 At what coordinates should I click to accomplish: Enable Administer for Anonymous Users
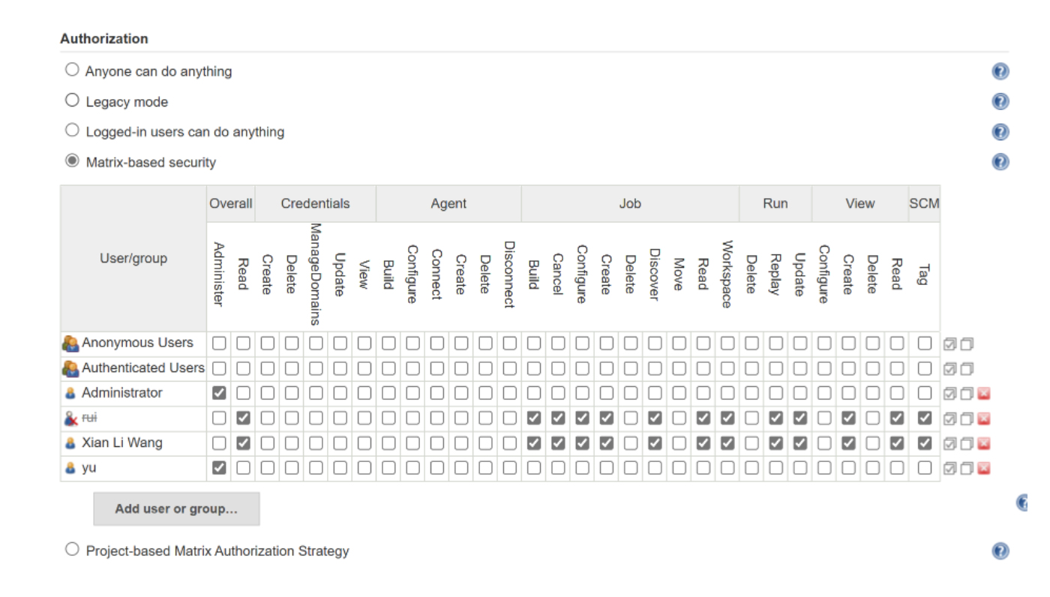tap(219, 343)
